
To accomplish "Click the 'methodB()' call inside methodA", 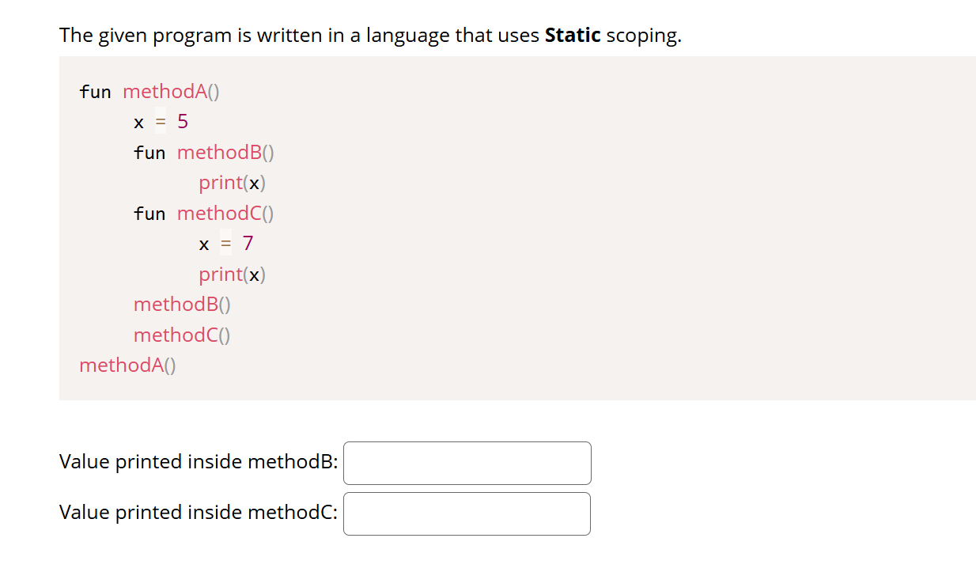I will click(182, 304).
